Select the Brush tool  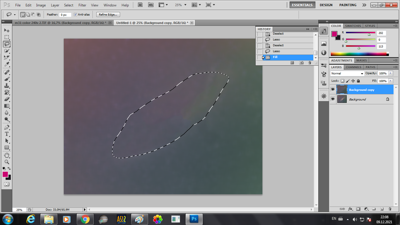(7, 79)
